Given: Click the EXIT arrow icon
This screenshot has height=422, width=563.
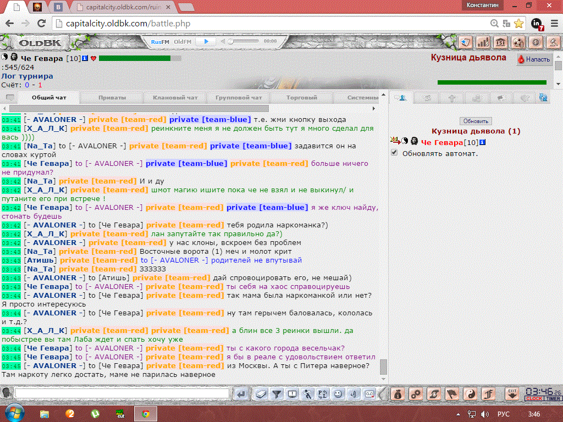Looking at the screenshot, I should [512, 394].
